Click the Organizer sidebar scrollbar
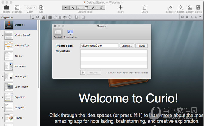The height and width of the screenshot is (126, 204). (38, 54)
